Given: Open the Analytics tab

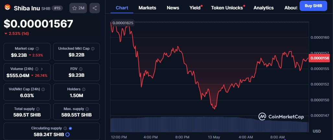Looking at the screenshot, I should (x=264, y=8).
